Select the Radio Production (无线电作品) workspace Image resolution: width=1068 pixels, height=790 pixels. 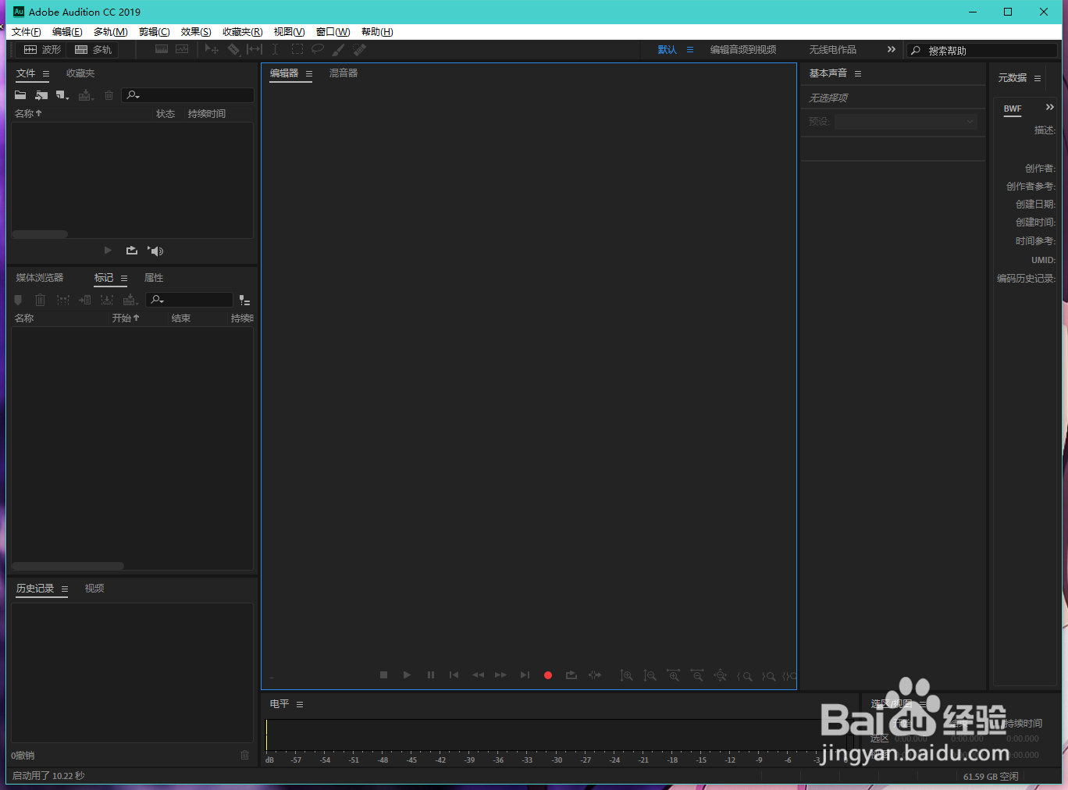pyautogui.click(x=832, y=50)
